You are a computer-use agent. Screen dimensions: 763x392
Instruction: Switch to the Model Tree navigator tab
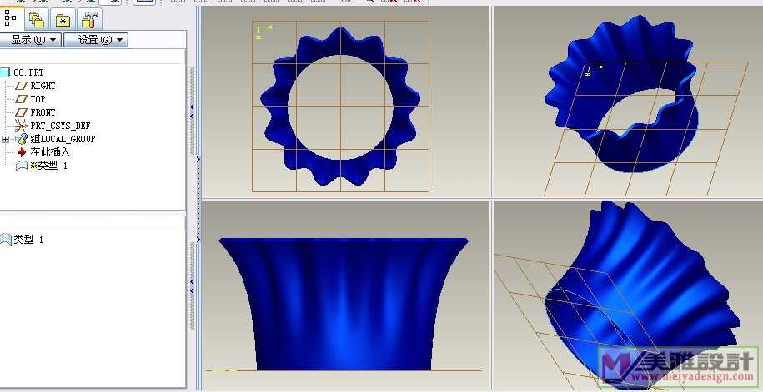[x=11, y=18]
